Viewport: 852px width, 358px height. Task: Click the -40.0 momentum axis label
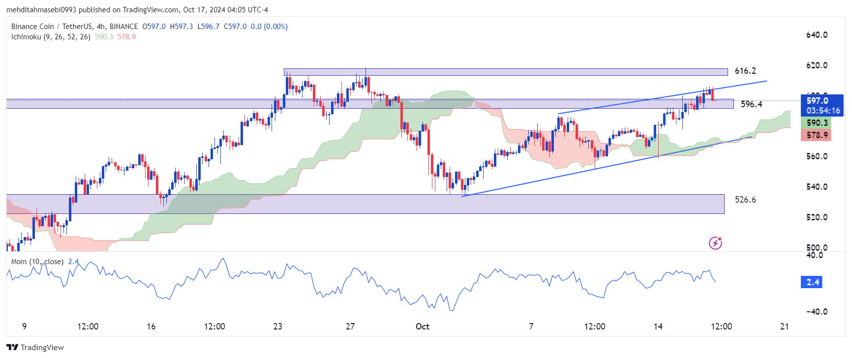(817, 312)
